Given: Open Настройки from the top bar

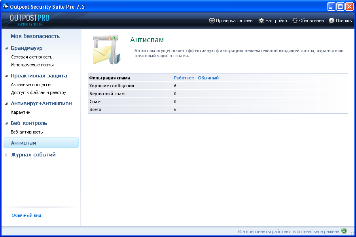Looking at the screenshot, I should pyautogui.click(x=276, y=21).
